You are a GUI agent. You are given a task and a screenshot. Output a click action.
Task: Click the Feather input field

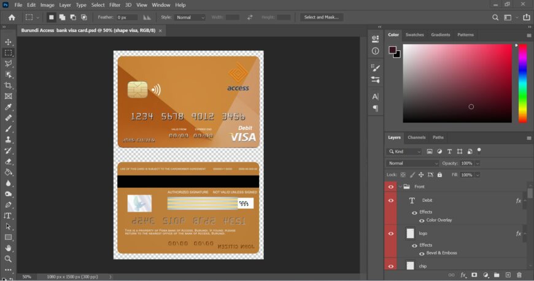click(x=127, y=17)
